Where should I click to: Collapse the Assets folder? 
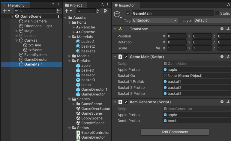coord(65,18)
